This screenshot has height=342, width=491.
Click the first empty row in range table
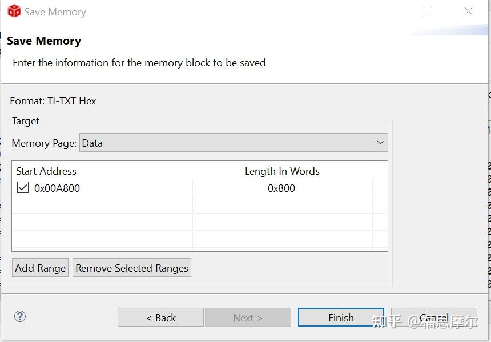click(103, 204)
